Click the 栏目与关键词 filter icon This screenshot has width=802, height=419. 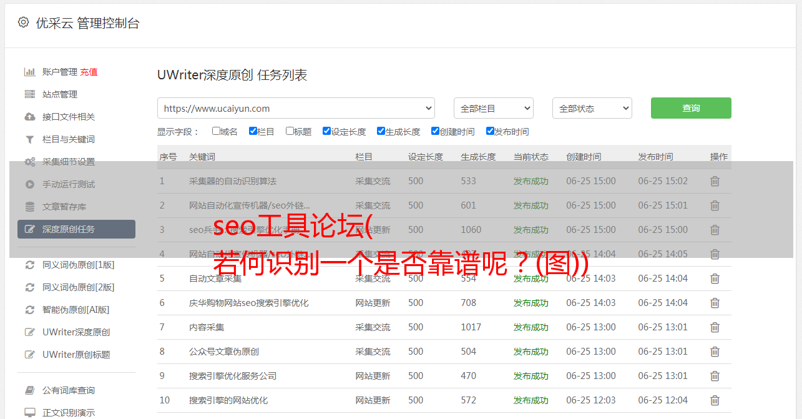29,139
